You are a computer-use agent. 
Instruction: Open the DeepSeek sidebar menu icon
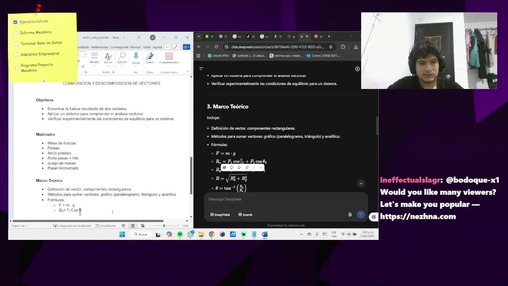[x=201, y=69]
